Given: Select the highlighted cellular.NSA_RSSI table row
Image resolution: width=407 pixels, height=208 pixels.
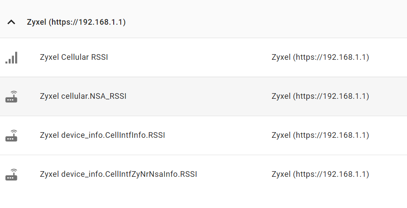Looking at the screenshot, I should tap(203, 97).
